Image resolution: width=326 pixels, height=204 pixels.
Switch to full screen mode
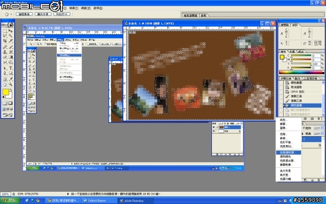pyautogui.click(x=11, y=109)
